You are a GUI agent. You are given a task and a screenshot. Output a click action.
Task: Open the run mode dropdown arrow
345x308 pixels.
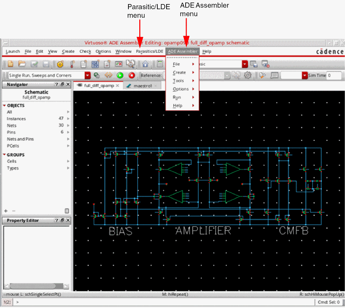[88, 76]
